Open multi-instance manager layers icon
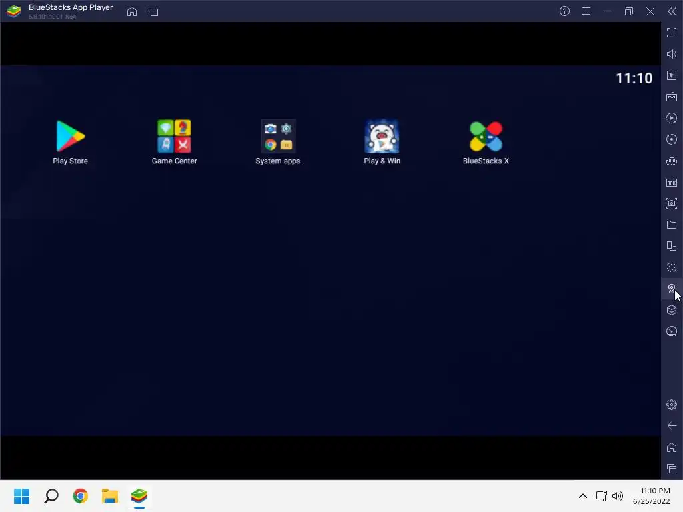This screenshot has width=683, height=512. click(672, 310)
